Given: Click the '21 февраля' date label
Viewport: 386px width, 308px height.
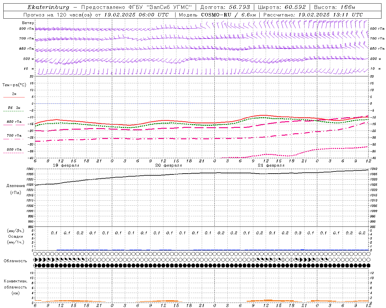Looking at the screenshot, I should point(271,165).
